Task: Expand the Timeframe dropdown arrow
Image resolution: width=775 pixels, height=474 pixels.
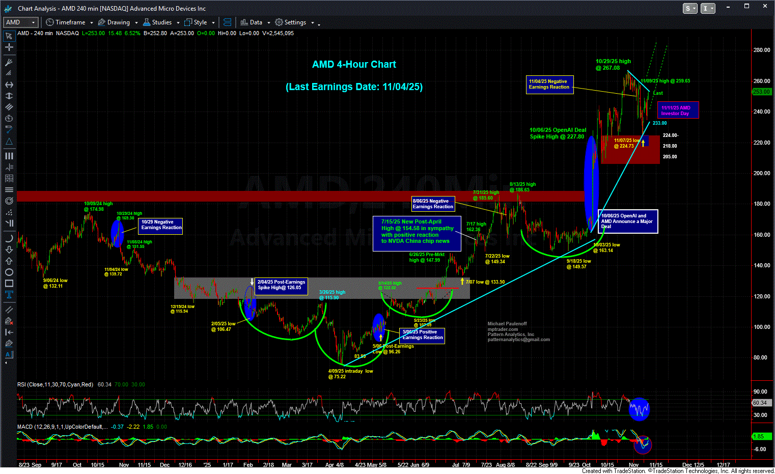Action: (92, 22)
